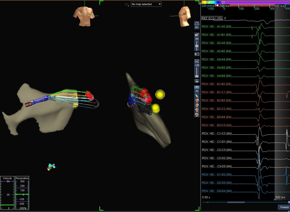Select the ROV HD A2-A3 (64) channel
This screenshot has width=290, height=212.
[217, 43]
